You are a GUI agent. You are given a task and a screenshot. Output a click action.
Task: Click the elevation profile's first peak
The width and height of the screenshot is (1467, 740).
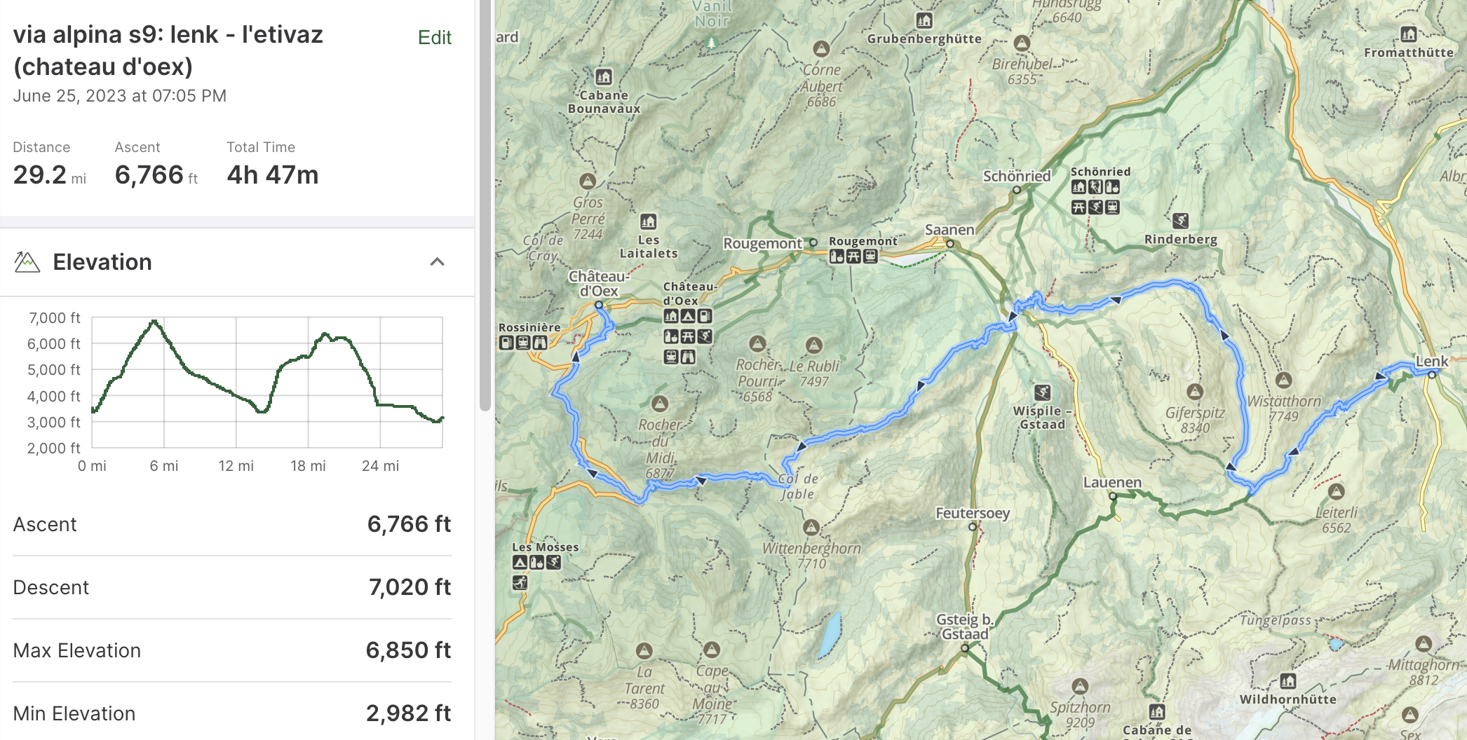point(154,322)
